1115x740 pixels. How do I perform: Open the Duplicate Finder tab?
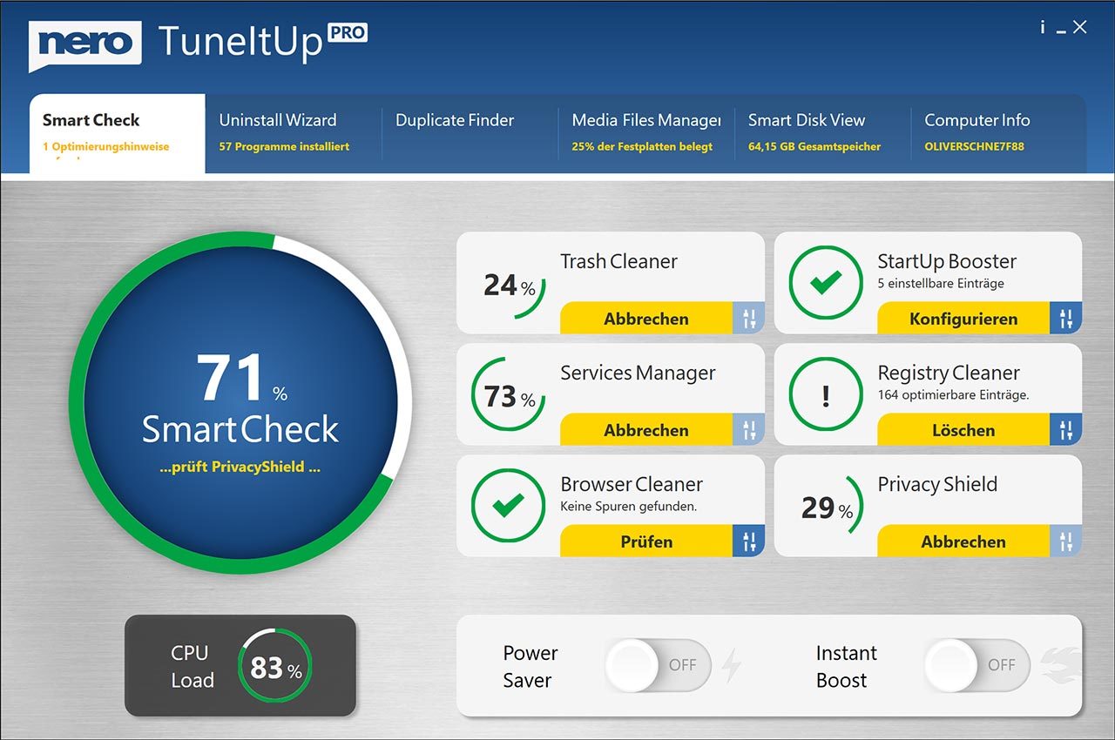[x=470, y=134]
